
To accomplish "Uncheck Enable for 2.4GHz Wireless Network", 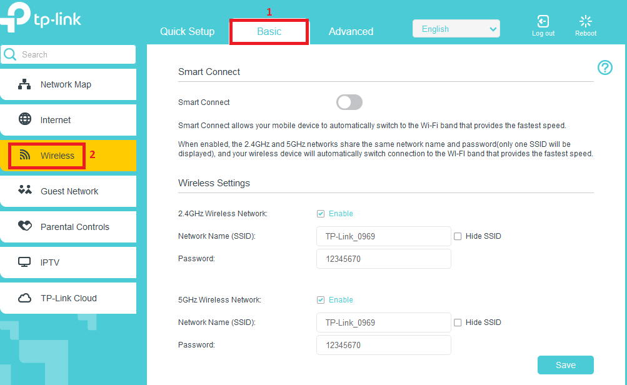I will 321,213.
